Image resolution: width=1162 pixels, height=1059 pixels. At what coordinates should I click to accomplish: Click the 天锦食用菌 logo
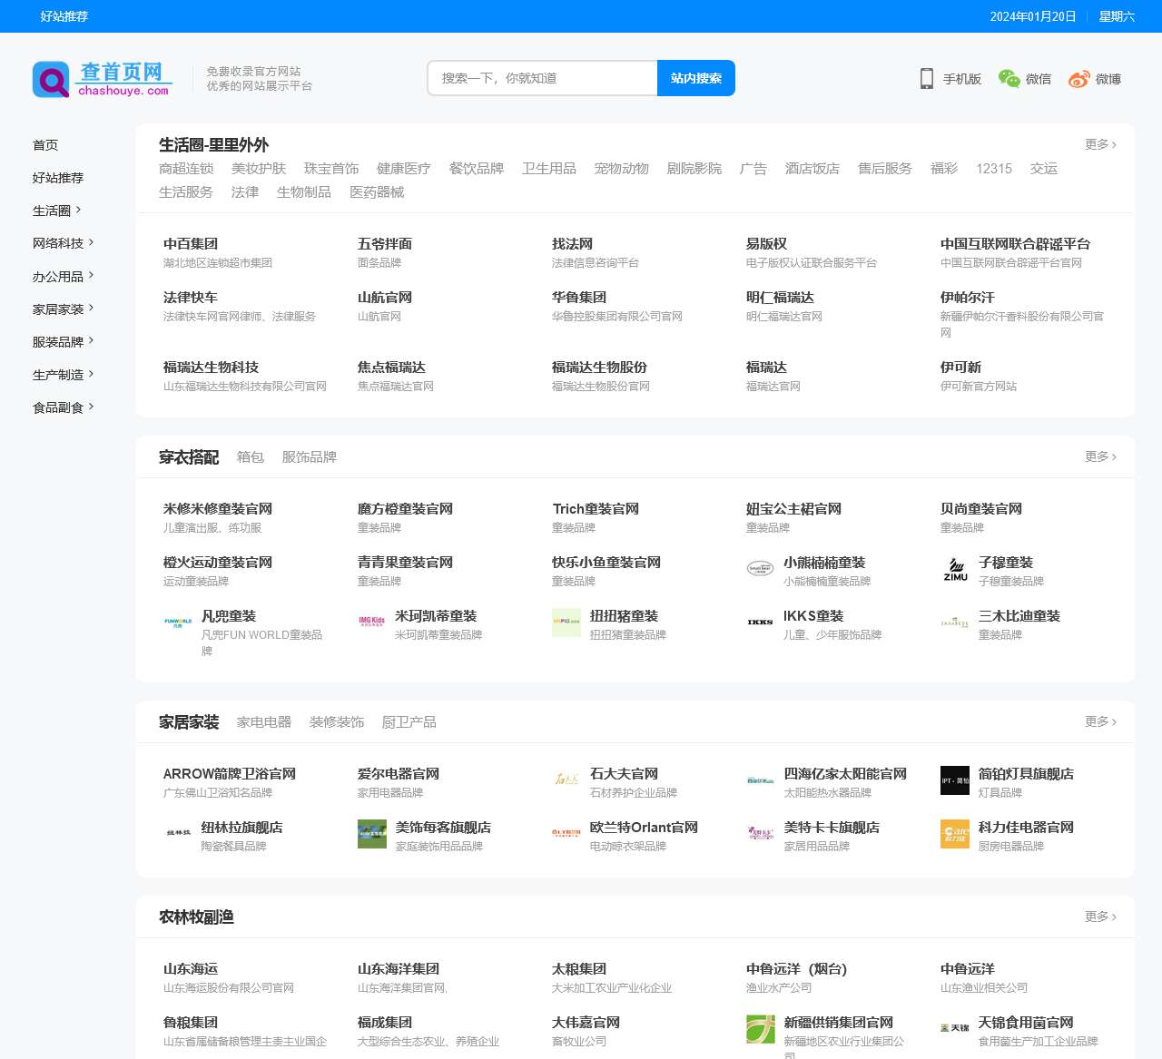point(955,1029)
